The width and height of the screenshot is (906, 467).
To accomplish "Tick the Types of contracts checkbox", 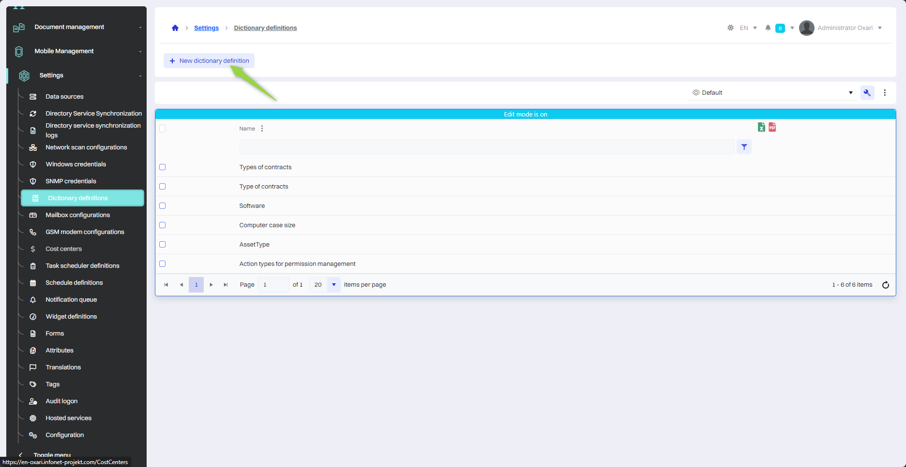I will (163, 167).
